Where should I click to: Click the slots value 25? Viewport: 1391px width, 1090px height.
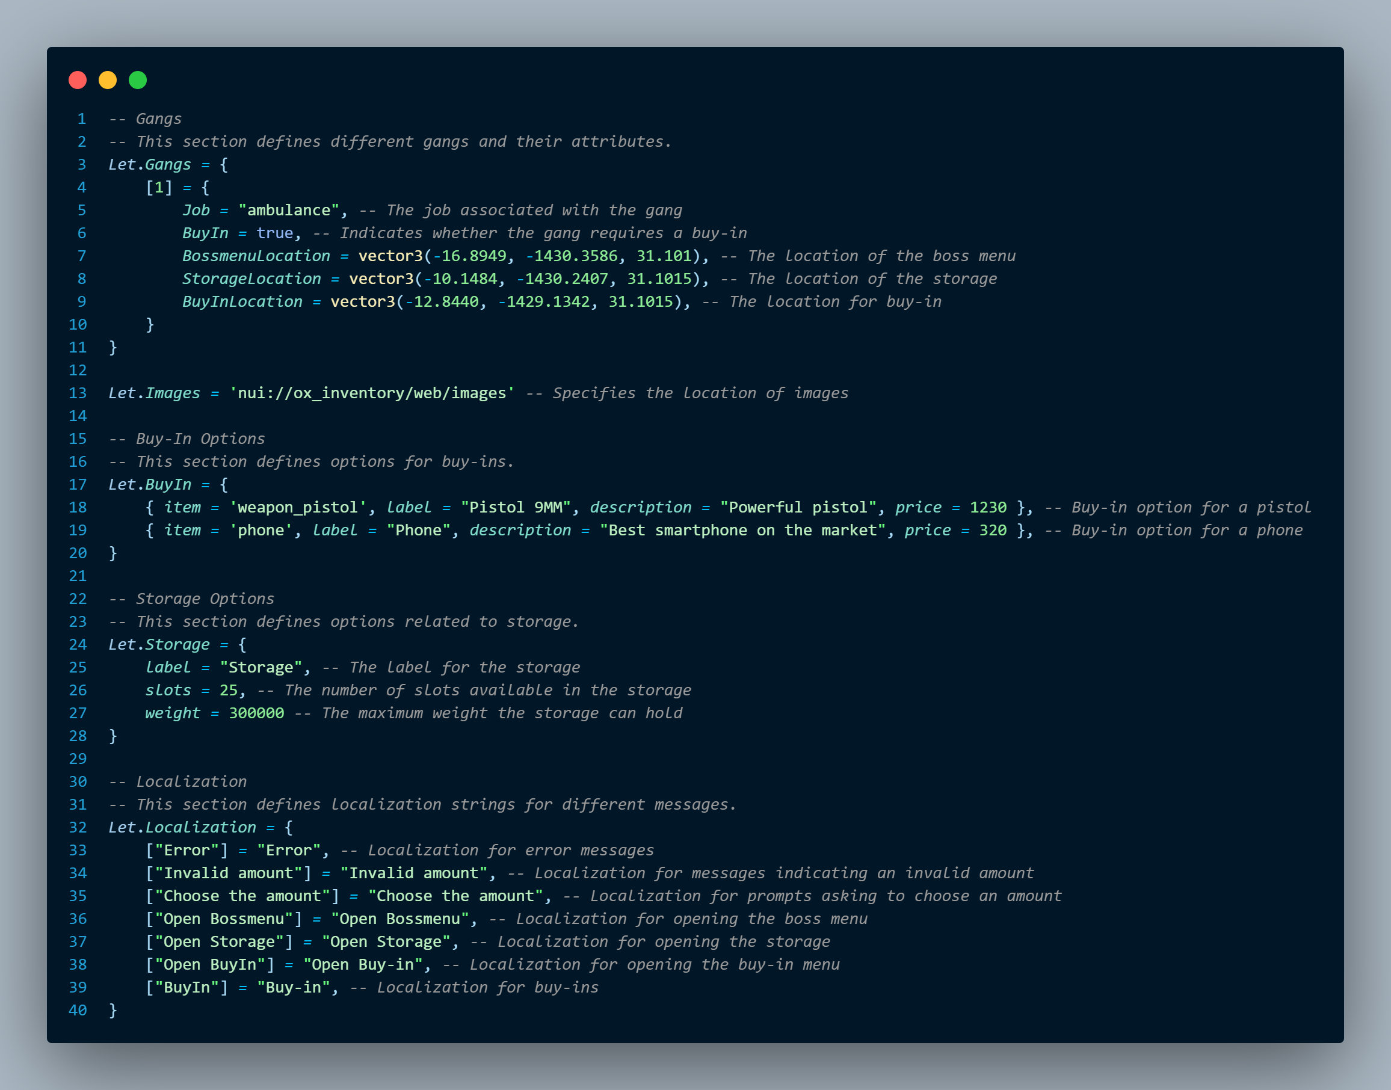[x=229, y=691]
